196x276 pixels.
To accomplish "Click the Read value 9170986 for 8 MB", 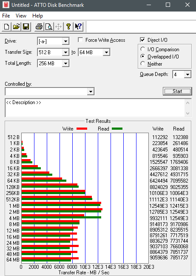I will 179,224.
